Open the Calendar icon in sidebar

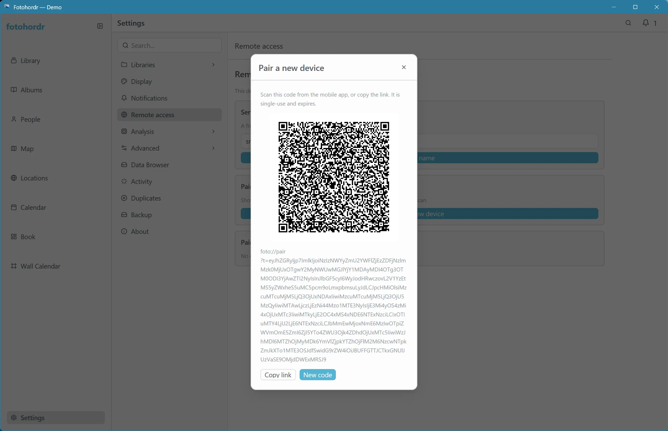[x=13, y=207]
